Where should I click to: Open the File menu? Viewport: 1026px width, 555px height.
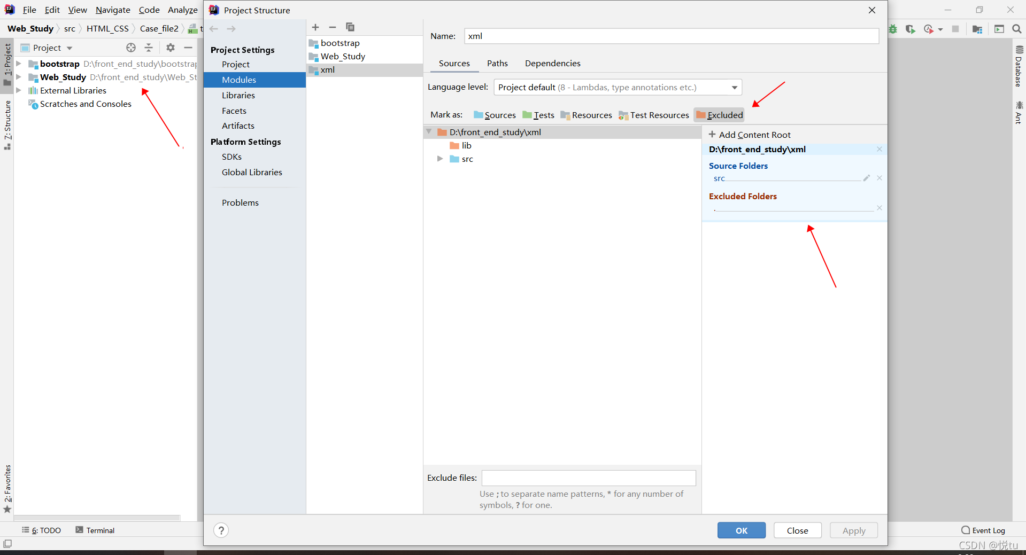pos(29,10)
